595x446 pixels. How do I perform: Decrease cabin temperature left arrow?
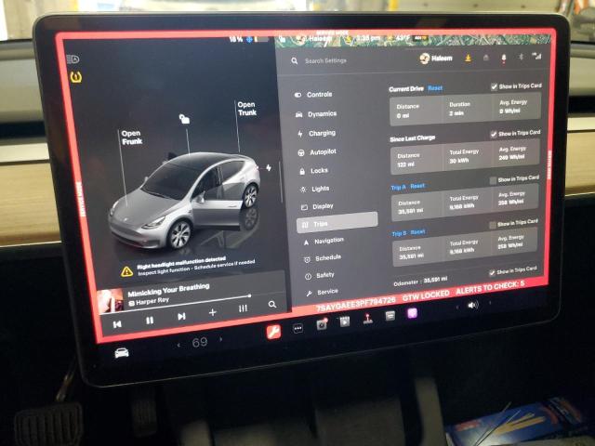click(178, 345)
